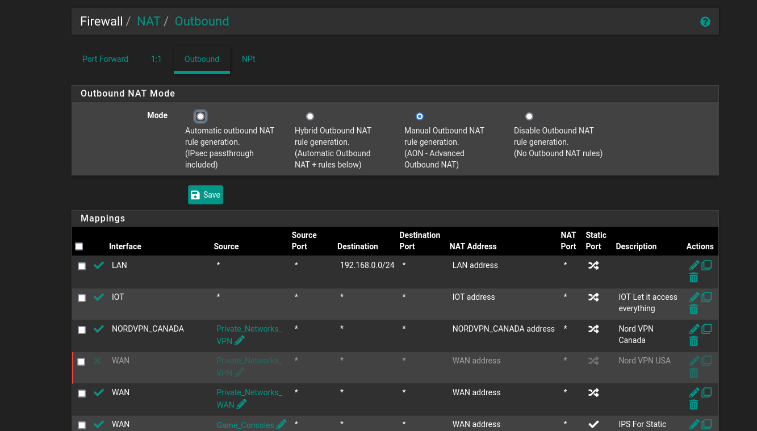Edit the IOT mapping rule
The height and width of the screenshot is (431, 757).
click(x=694, y=297)
